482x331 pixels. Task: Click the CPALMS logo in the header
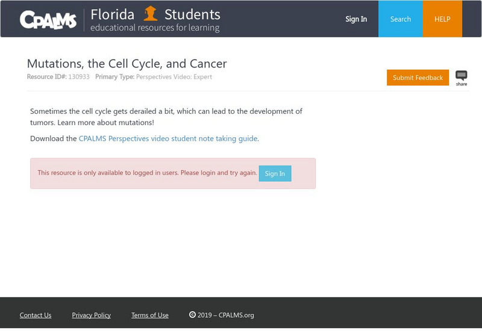coord(48,19)
